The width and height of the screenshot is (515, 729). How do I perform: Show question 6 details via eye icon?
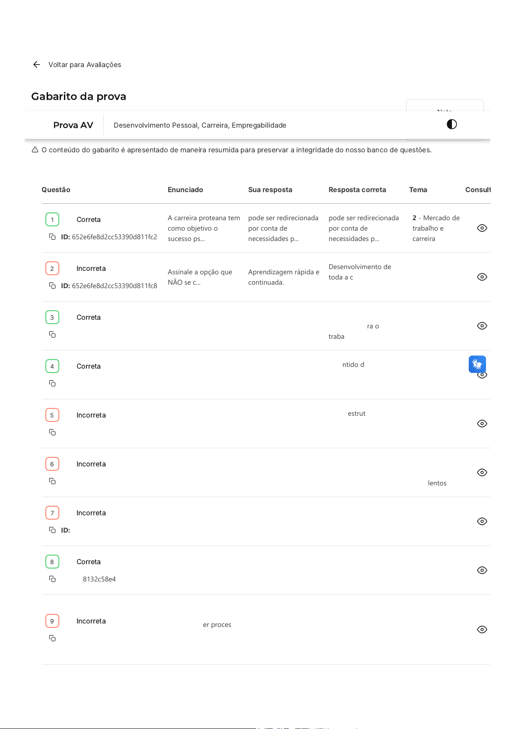click(482, 472)
